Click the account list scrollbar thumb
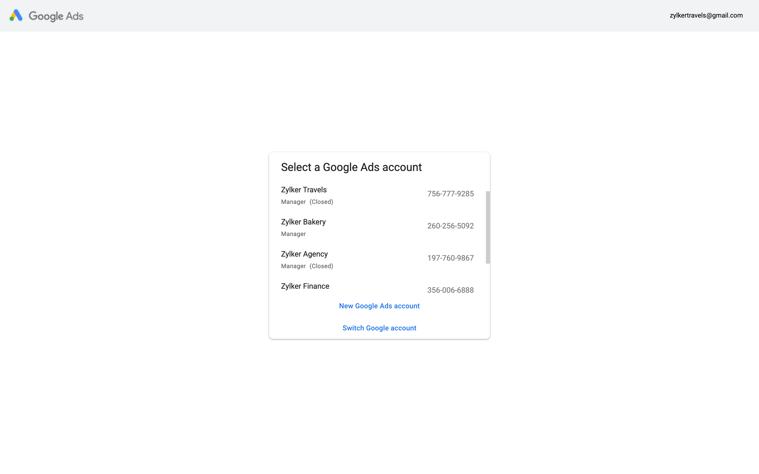This screenshot has height=474, width=759. [488, 227]
